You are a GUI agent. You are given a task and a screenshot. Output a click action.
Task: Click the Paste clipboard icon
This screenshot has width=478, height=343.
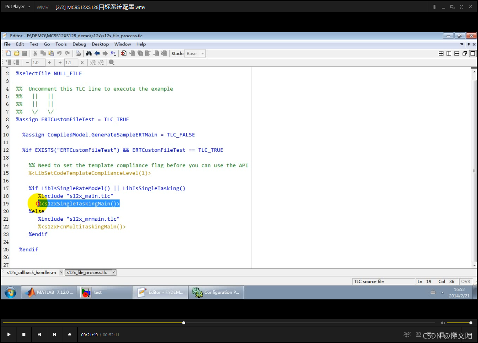51,53
